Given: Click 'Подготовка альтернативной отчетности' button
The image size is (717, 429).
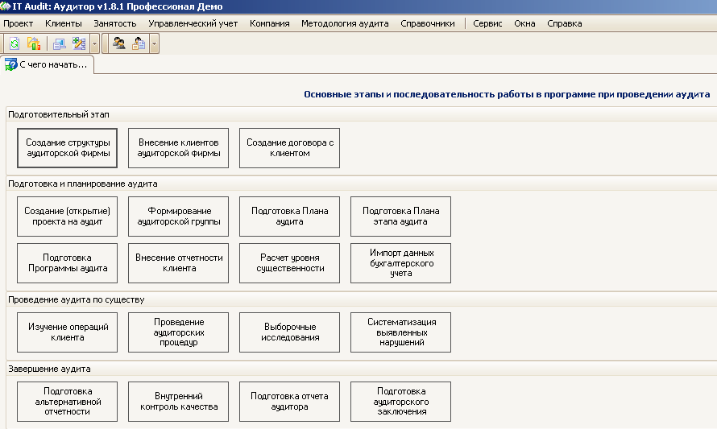Looking at the screenshot, I should (67, 402).
